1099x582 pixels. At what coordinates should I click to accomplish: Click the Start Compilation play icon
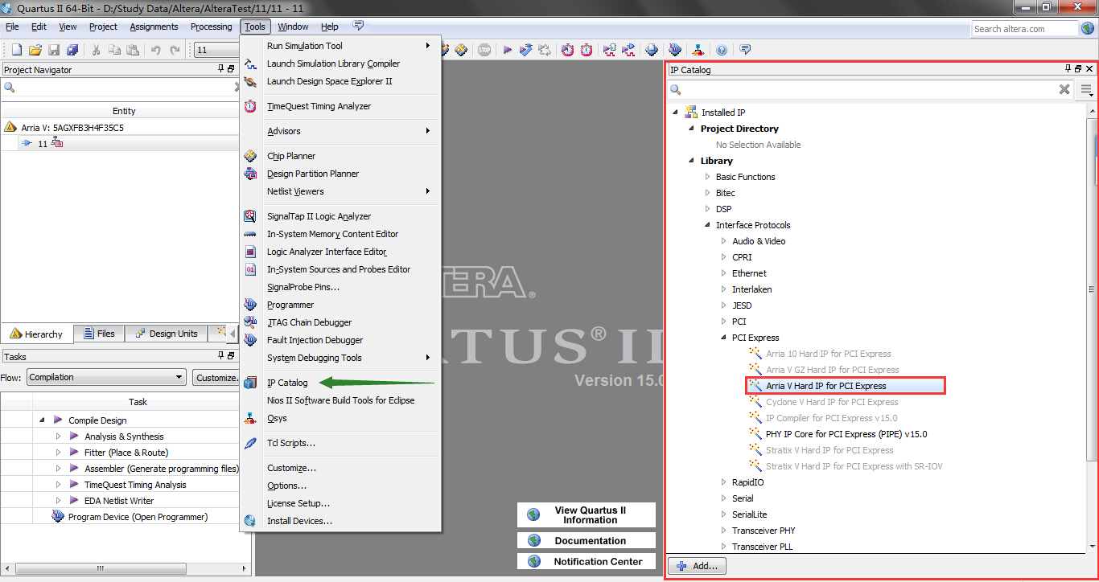tap(508, 50)
